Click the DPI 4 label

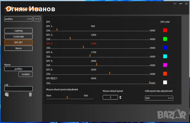coord(50,52)
